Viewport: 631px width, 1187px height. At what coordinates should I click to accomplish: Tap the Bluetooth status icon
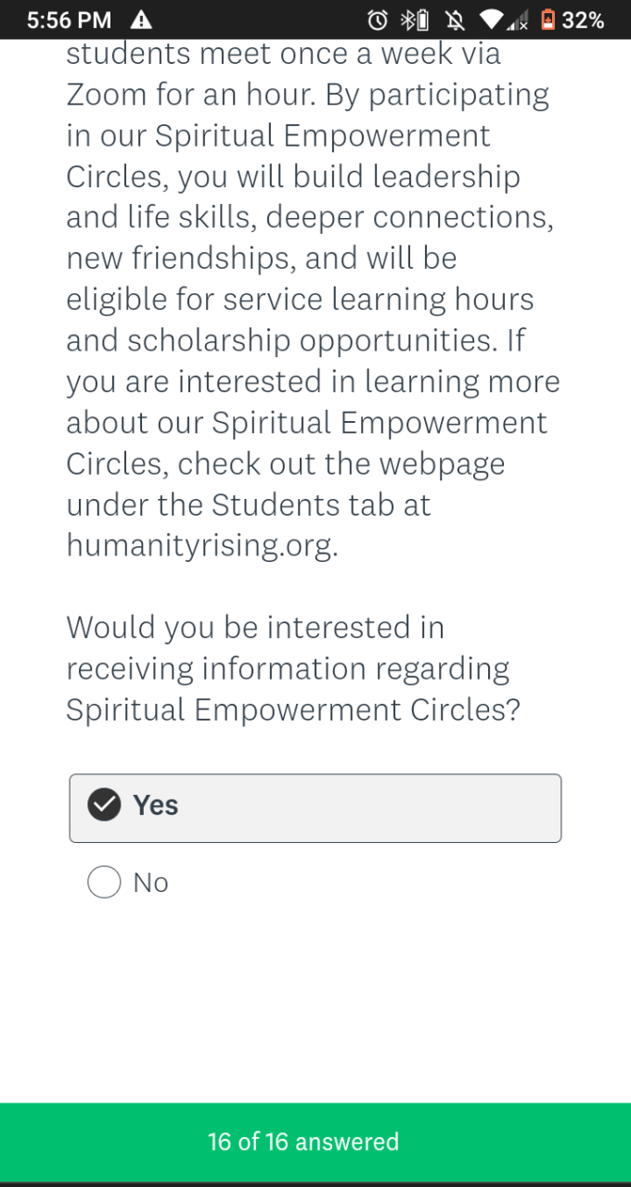coord(406,19)
